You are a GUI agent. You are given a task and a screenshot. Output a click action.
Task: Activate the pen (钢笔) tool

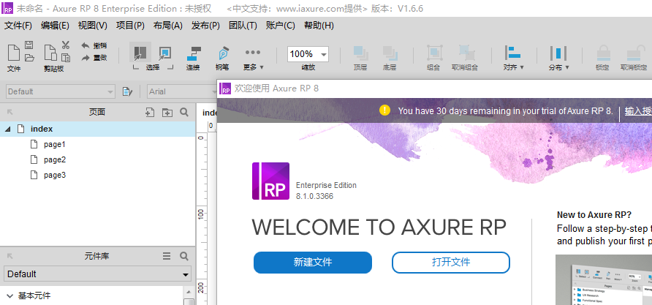click(223, 53)
